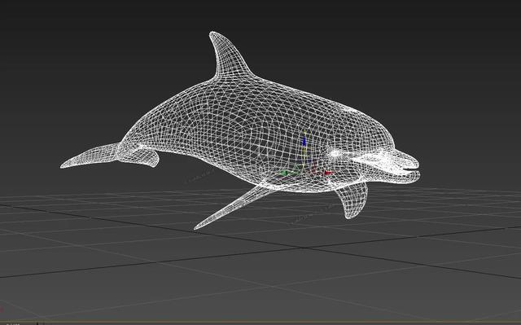
Task: Click the blue Z-axis gizmo arrow
Action: pyautogui.click(x=304, y=141)
